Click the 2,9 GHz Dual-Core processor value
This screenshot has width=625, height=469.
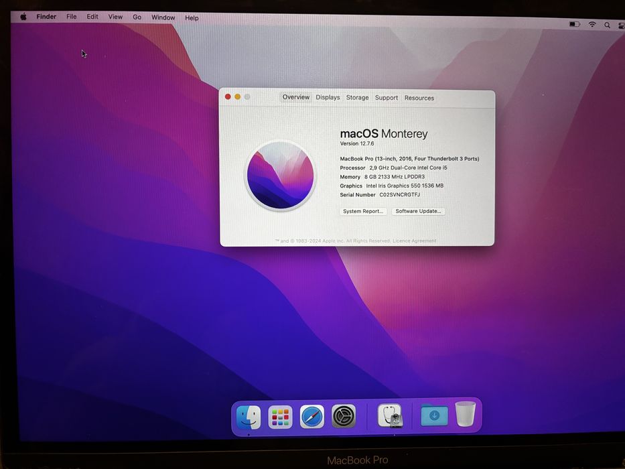click(x=408, y=168)
